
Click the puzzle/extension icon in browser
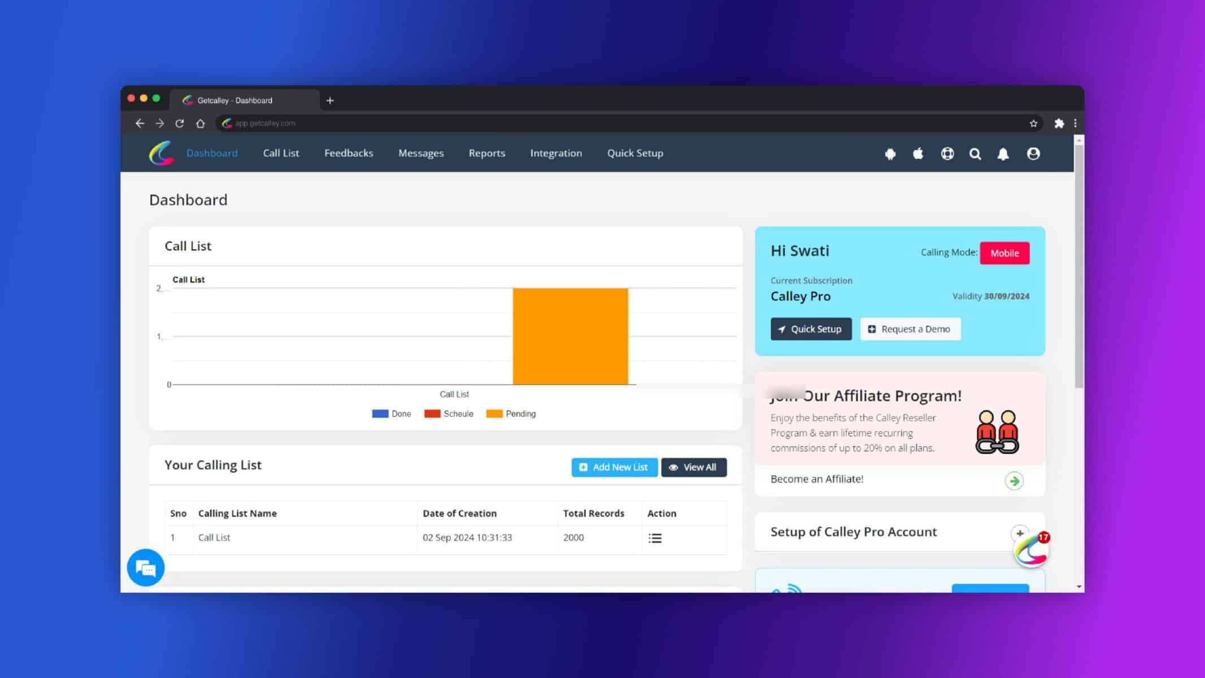[1059, 123]
